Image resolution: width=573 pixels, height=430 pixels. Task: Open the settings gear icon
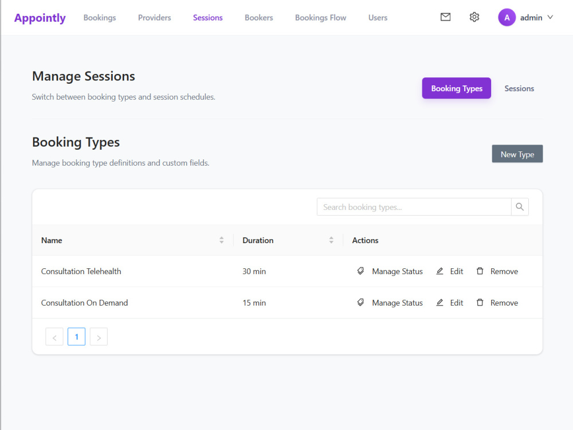pos(474,17)
